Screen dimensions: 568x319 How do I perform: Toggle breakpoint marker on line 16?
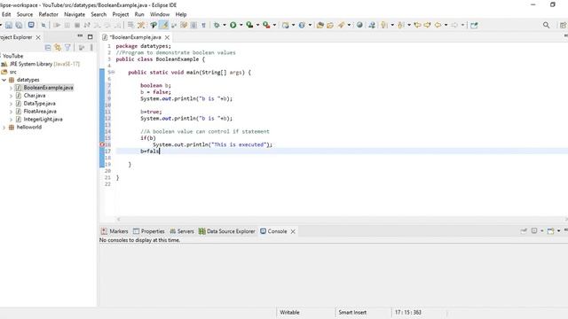tap(102, 144)
